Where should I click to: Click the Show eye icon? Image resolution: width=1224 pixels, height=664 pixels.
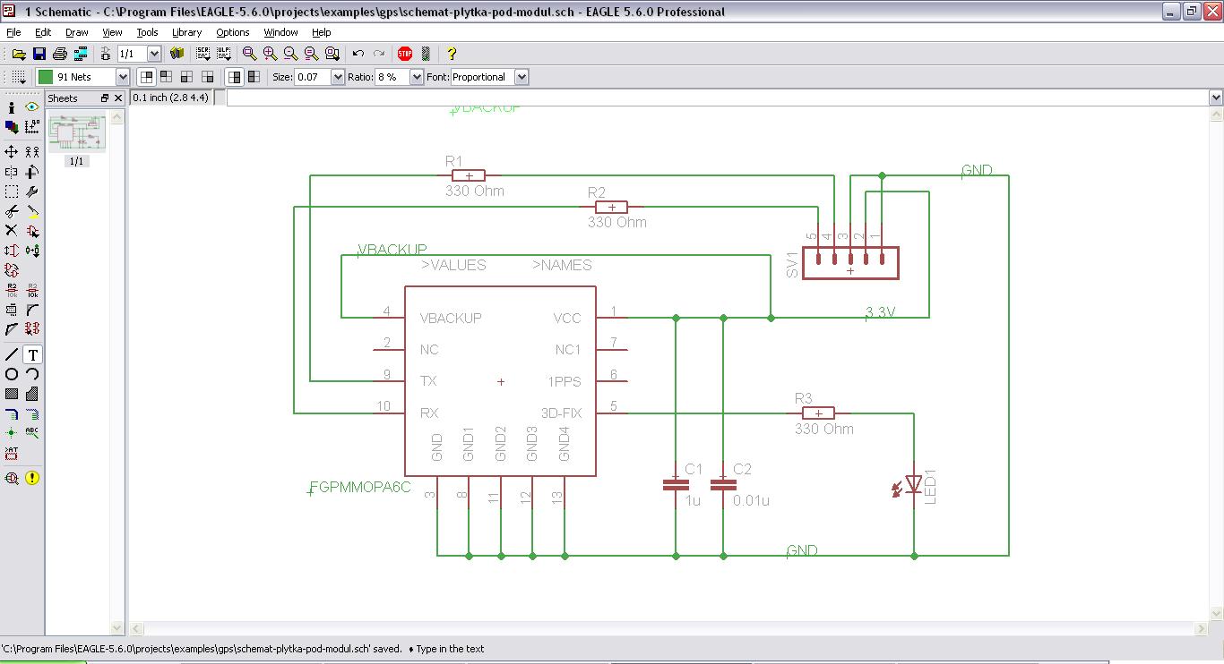(x=32, y=106)
